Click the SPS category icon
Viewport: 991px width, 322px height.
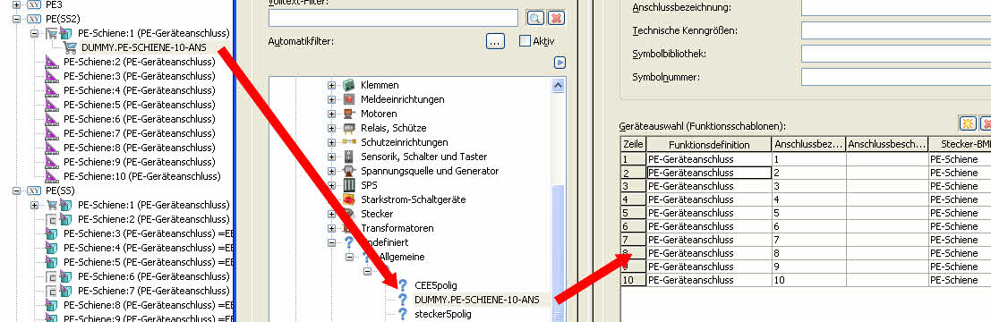(349, 186)
